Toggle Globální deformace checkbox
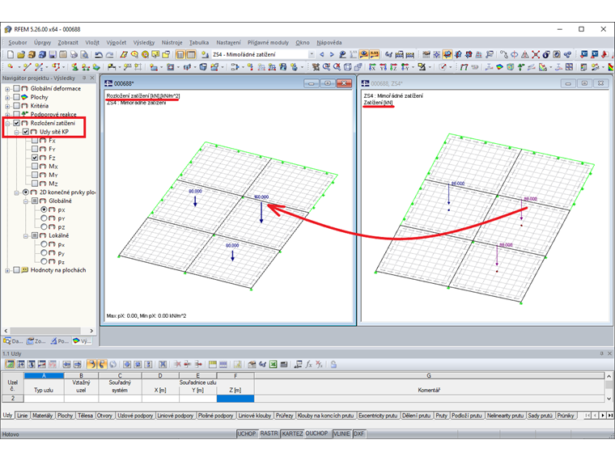This screenshot has height=461, width=615. pos(16,88)
